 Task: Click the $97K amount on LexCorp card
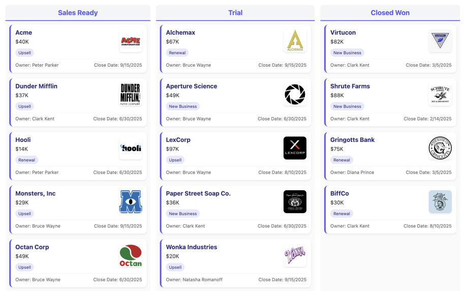click(x=172, y=149)
